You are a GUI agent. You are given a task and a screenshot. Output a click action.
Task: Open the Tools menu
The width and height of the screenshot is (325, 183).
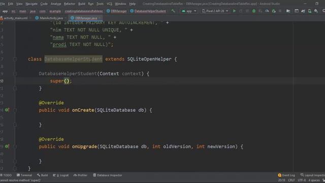coord(100,4)
